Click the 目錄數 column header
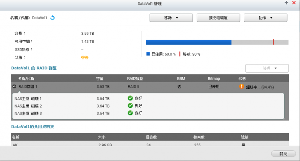This screenshot has width=300, height=161. (x=151, y=137)
